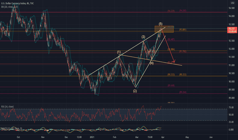The image size is (238, 140).
Task: Click Jun on the time axis
Action: click(x=211, y=137)
